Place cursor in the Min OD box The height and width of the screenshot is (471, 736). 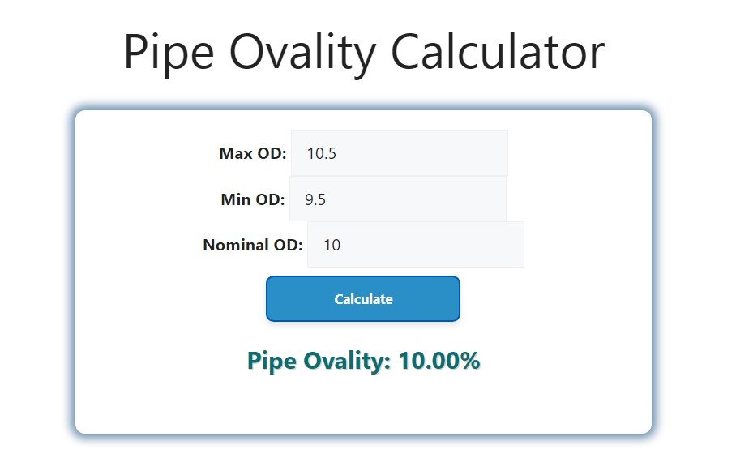[x=397, y=199]
